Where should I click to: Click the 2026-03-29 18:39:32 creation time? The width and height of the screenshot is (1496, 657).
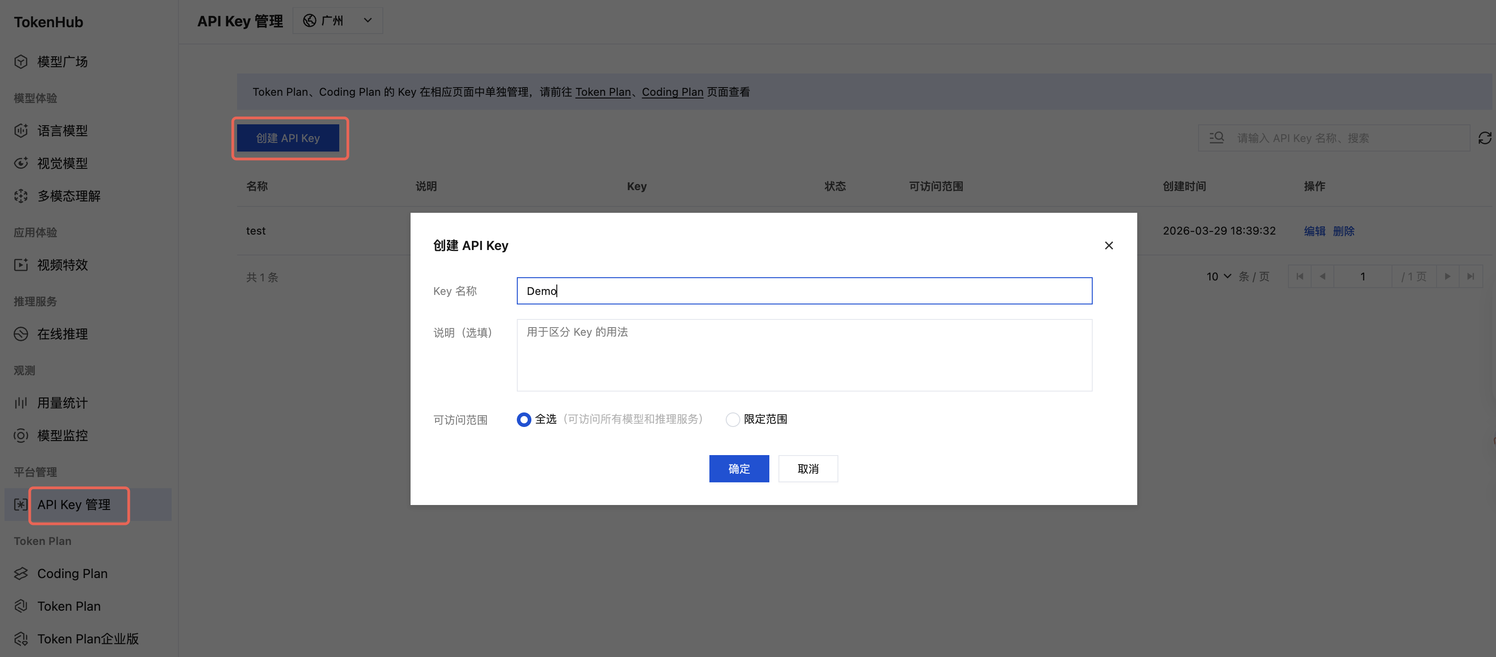pyautogui.click(x=1219, y=230)
